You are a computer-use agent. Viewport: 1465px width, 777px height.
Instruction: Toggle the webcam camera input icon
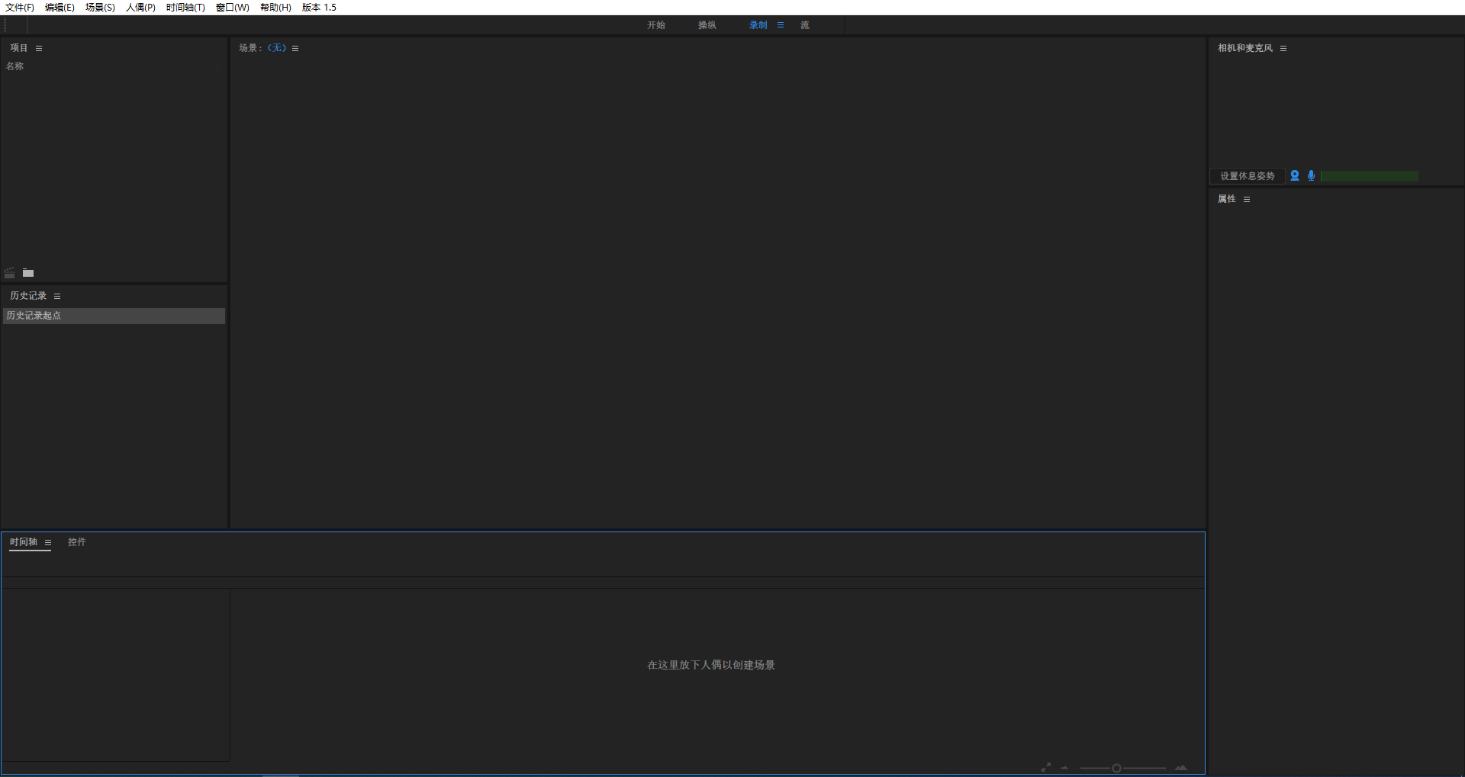[x=1295, y=176]
